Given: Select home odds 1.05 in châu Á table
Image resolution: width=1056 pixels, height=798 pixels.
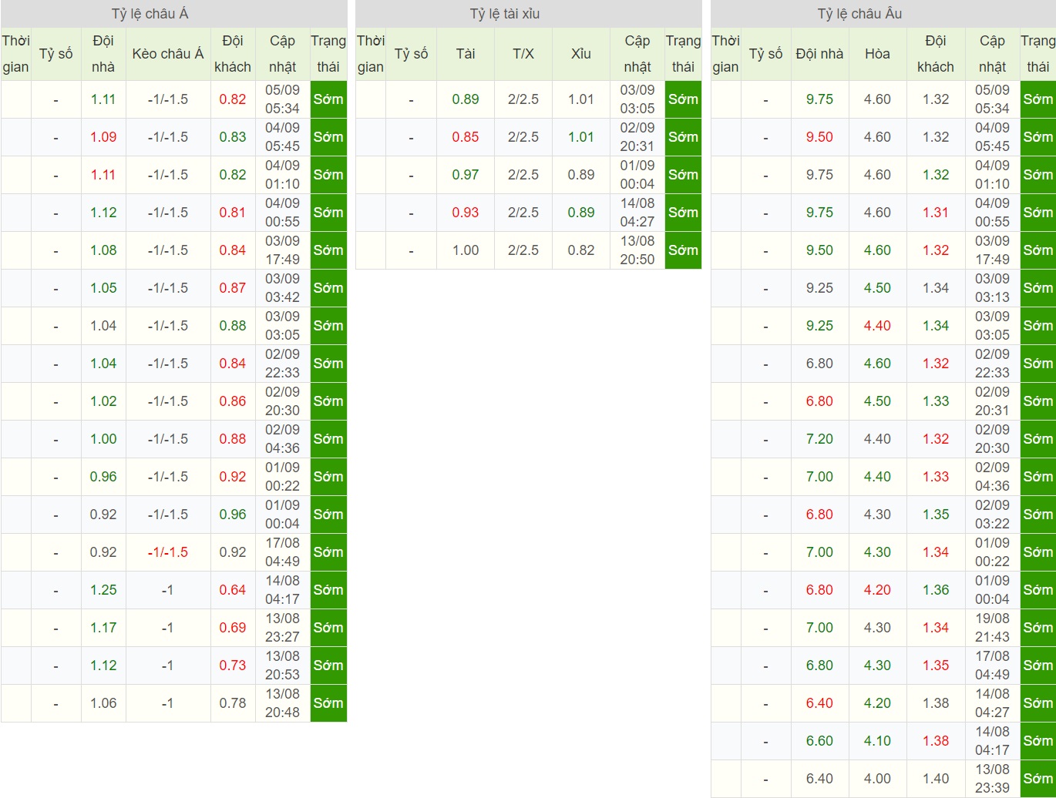Looking at the screenshot, I should point(103,288).
